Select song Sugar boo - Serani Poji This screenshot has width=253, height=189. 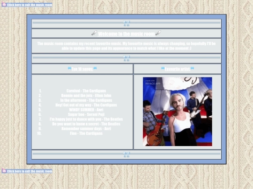pyautogui.click(x=86, y=114)
